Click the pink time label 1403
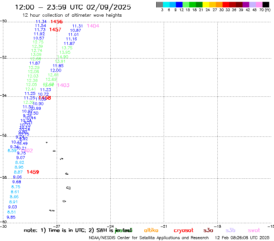 point(63,85)
